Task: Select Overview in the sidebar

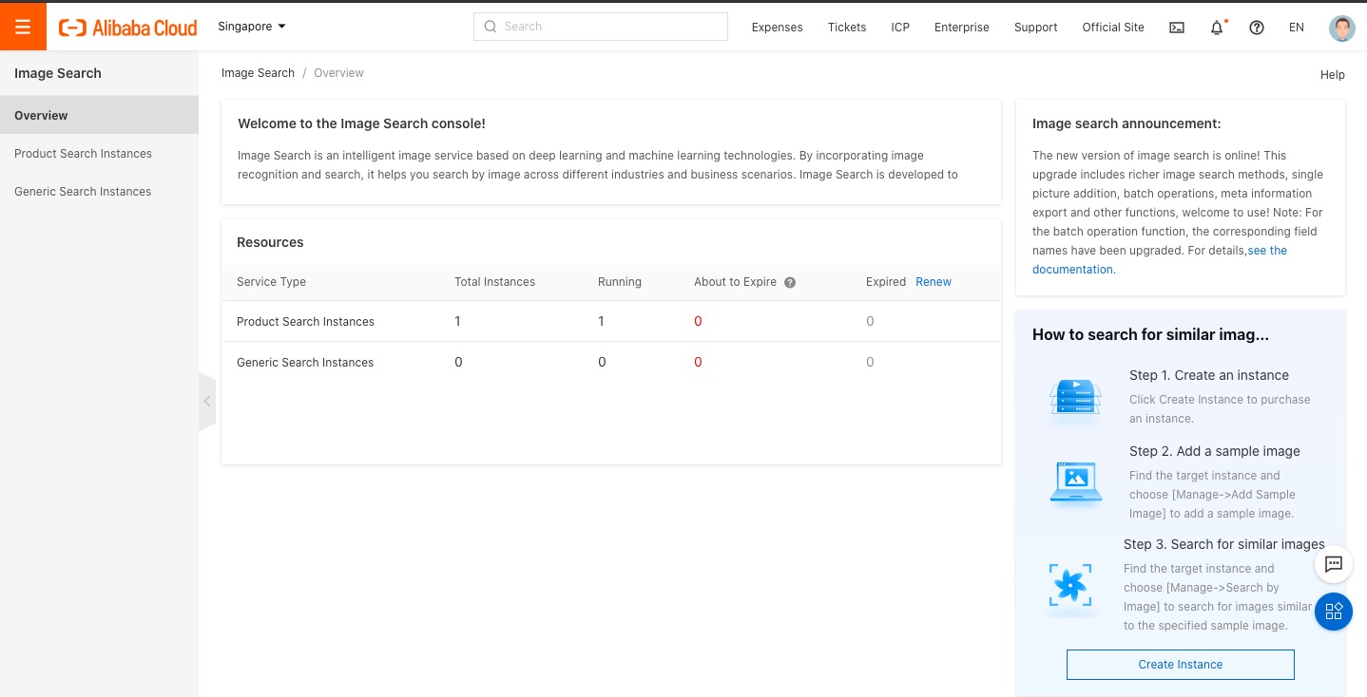Action: coord(99,115)
